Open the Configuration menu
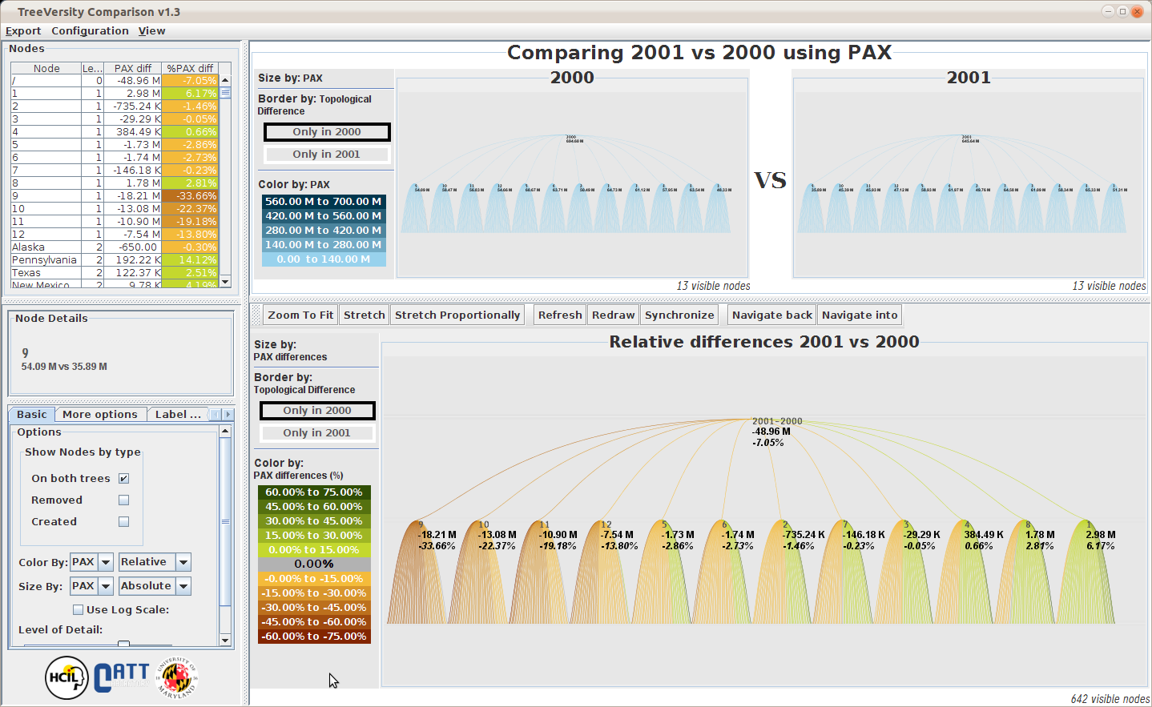This screenshot has height=707, width=1152. 90,30
